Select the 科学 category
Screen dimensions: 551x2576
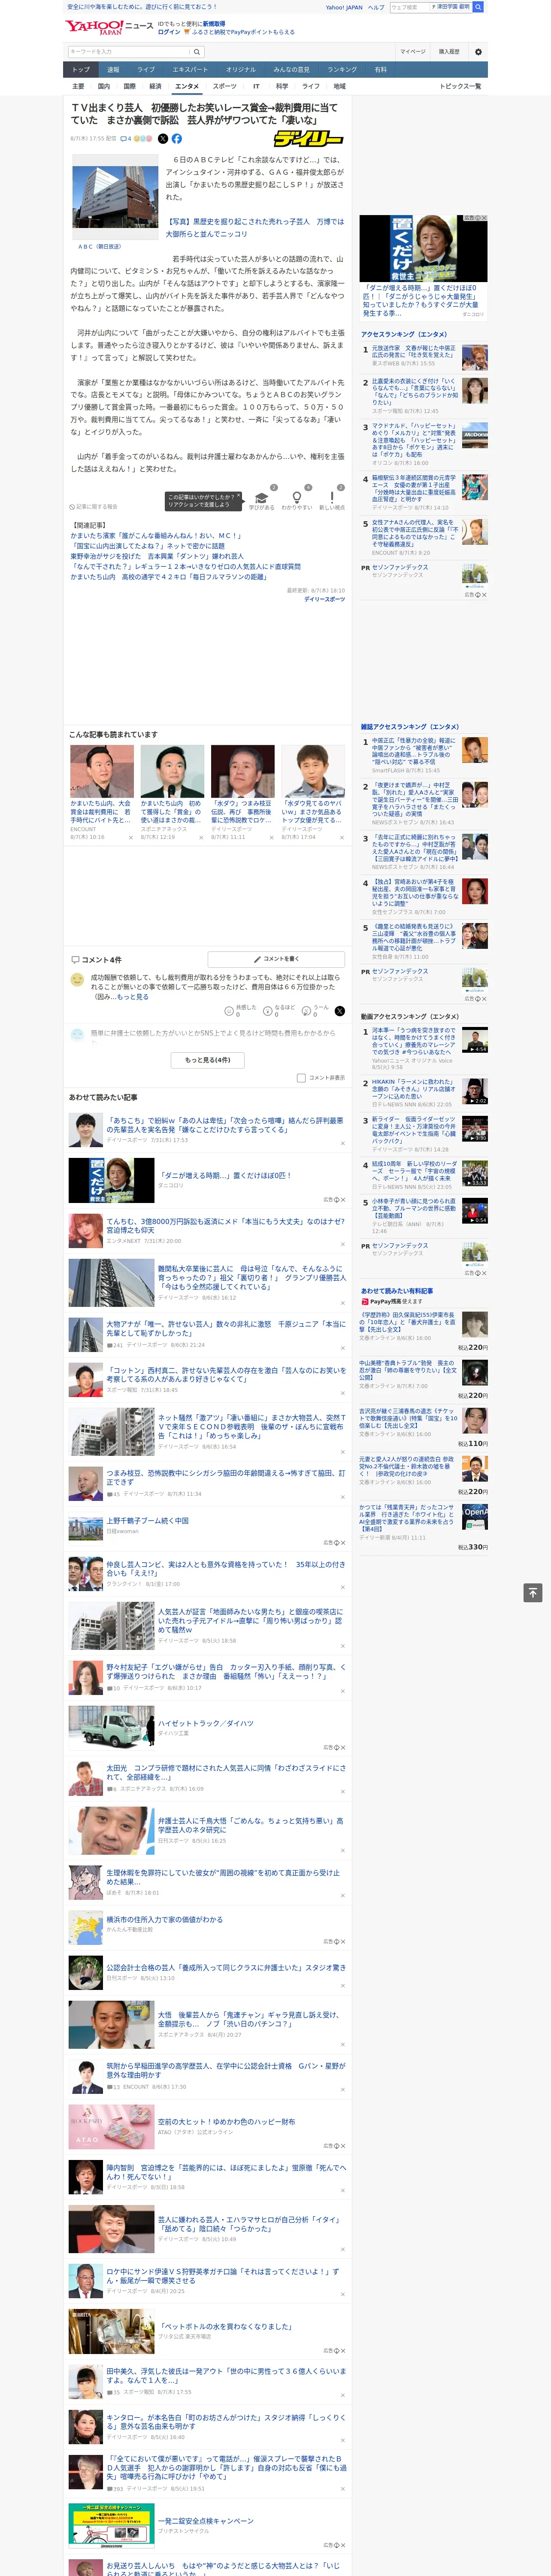coord(282,86)
